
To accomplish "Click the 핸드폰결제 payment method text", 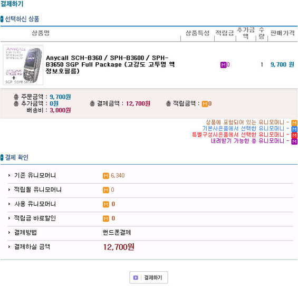I will 117,232.
